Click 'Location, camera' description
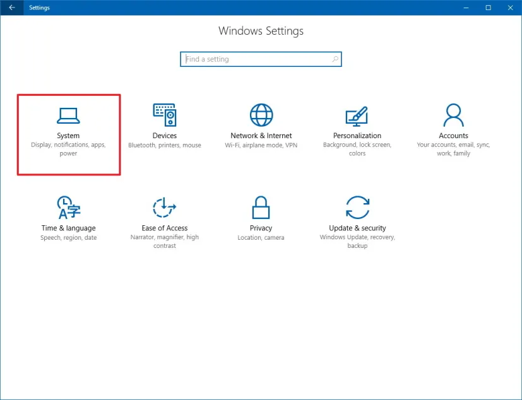 tap(261, 238)
